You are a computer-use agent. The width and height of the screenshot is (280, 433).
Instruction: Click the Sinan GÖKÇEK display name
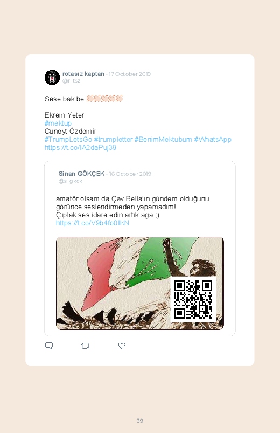coord(81,174)
